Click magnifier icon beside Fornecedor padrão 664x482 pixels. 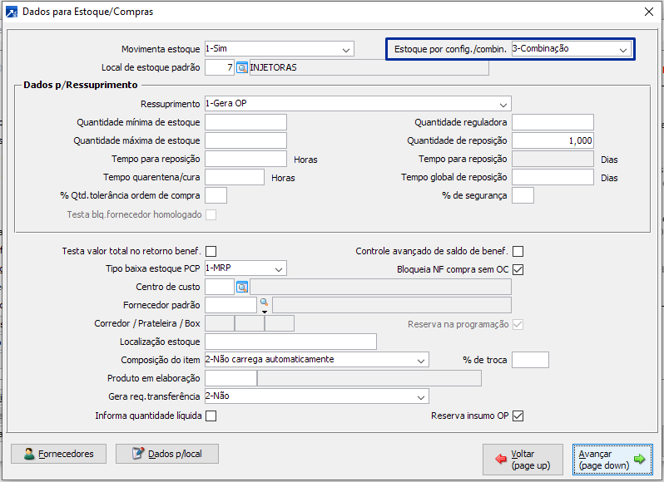264,302
